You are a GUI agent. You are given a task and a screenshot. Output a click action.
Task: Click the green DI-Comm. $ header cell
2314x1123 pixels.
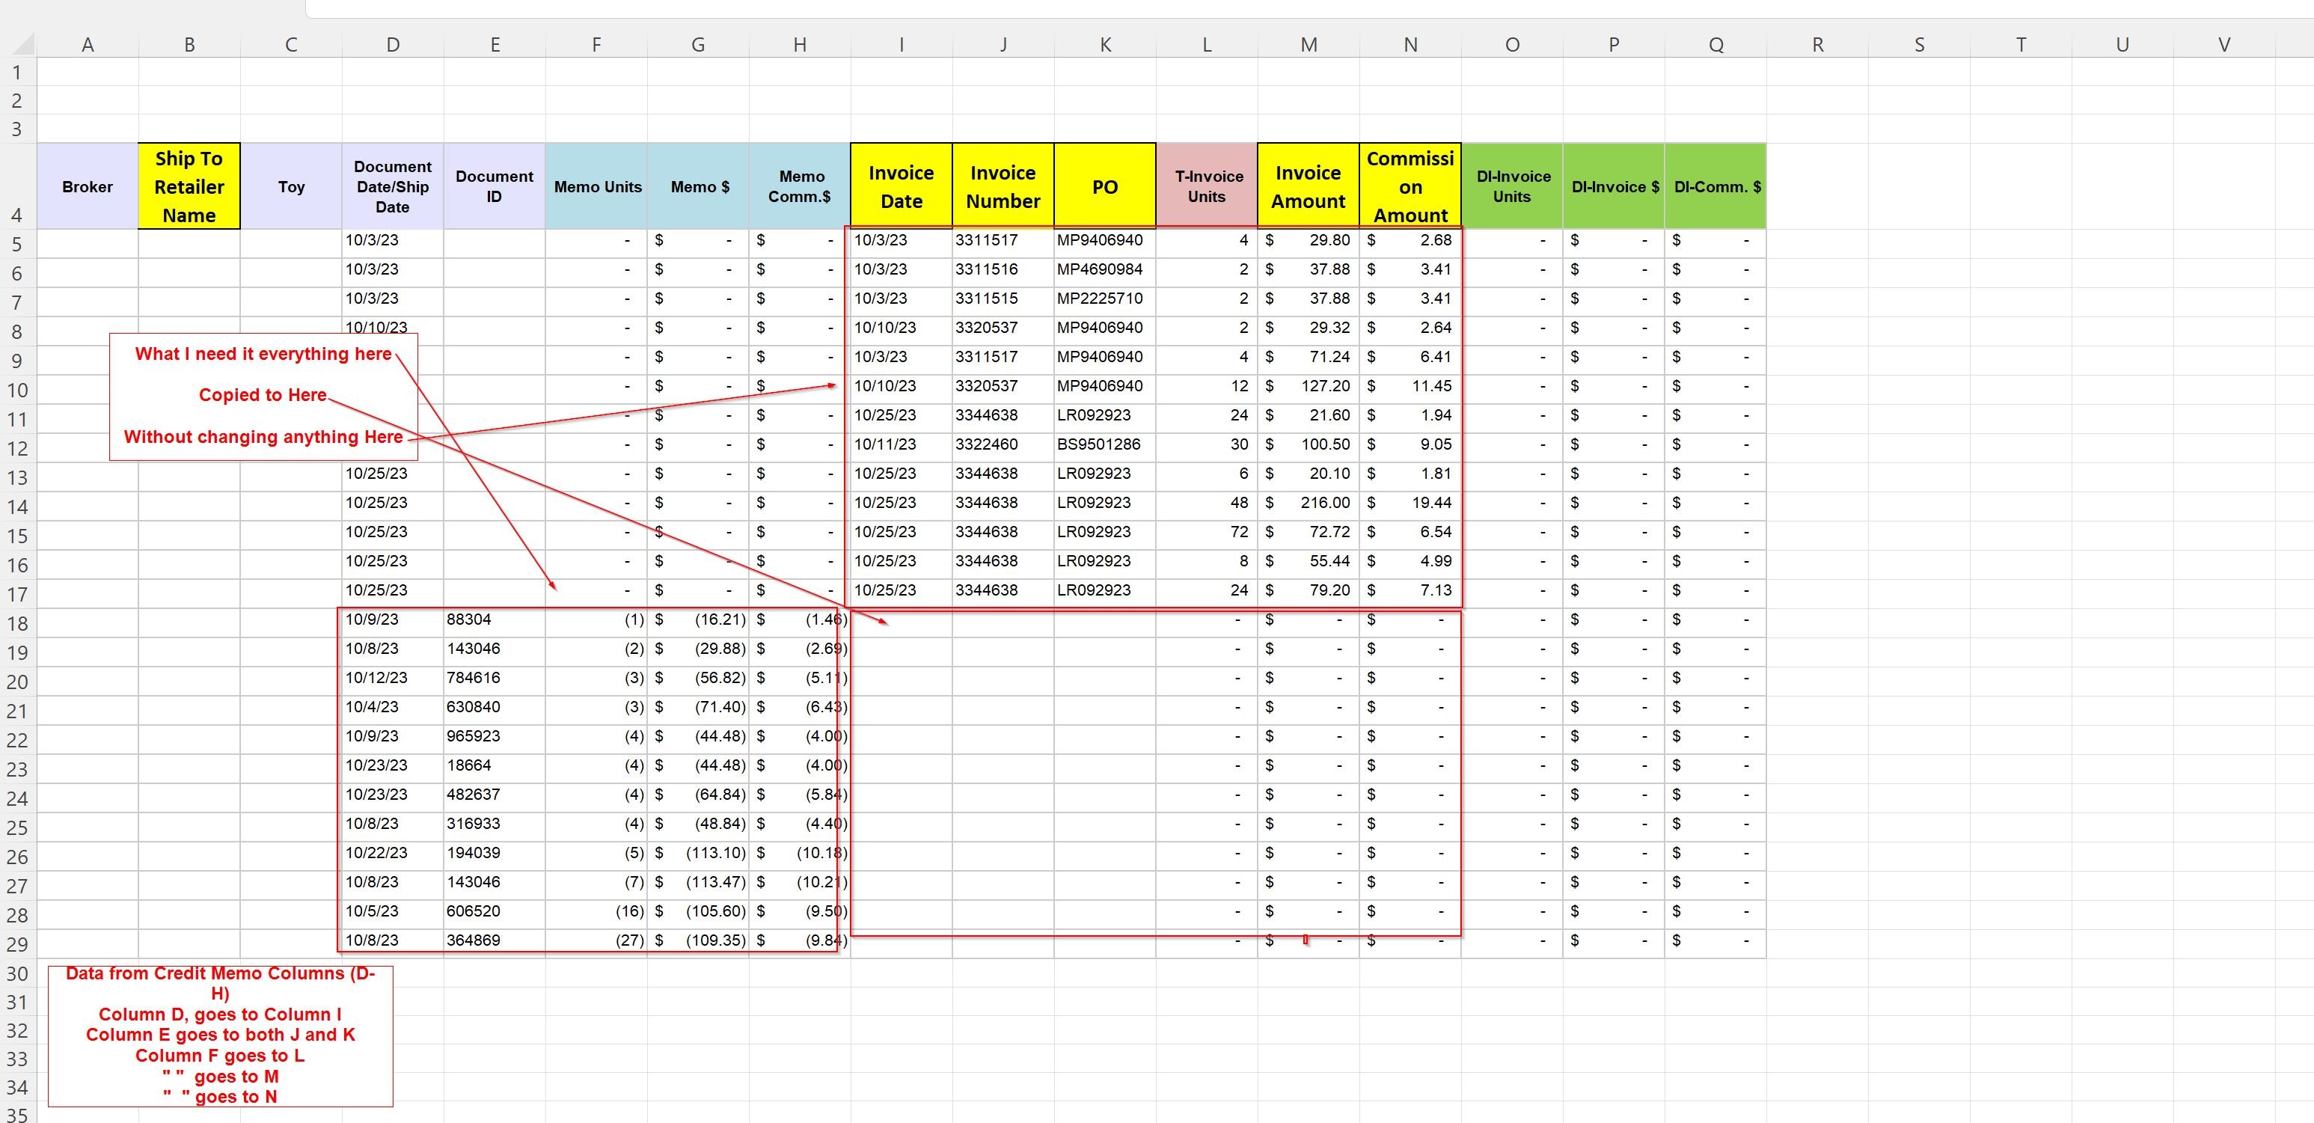(1715, 187)
